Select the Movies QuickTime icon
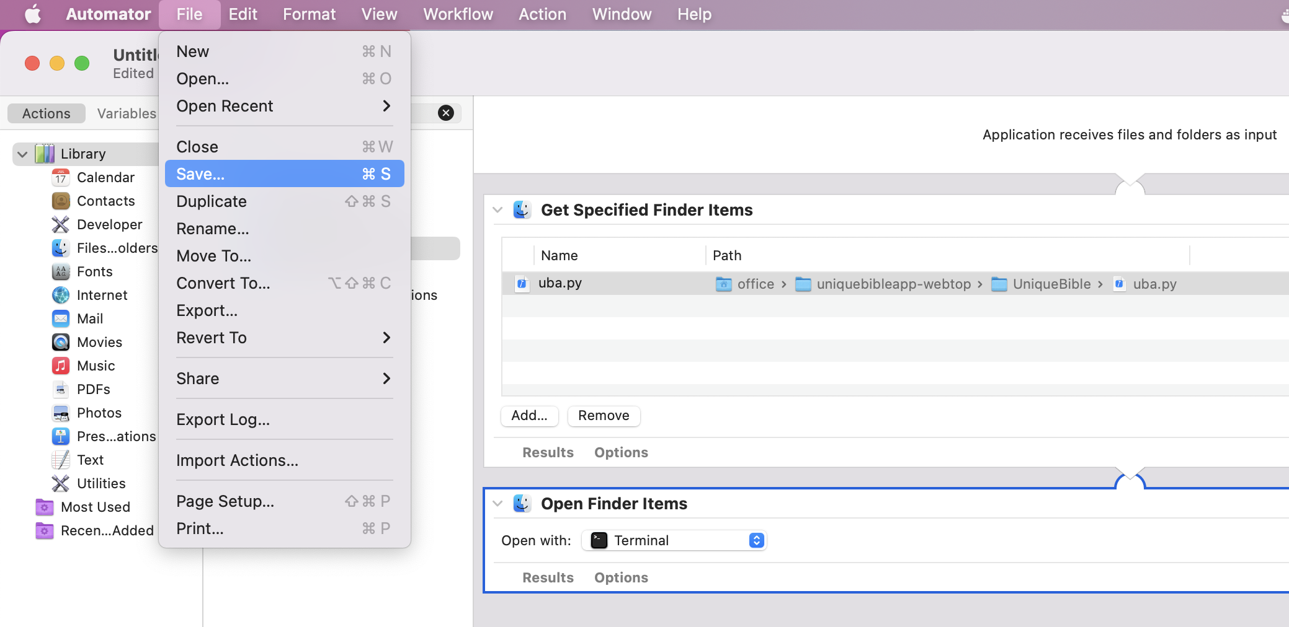 click(x=61, y=342)
